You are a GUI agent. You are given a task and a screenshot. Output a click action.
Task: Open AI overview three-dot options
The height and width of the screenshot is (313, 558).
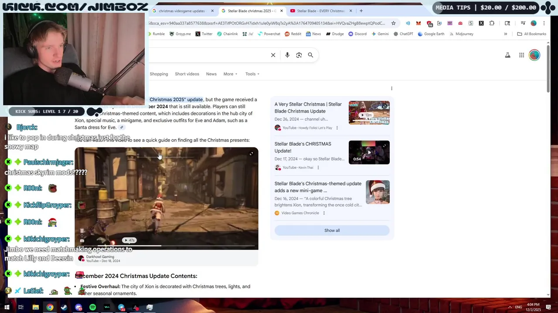tap(391, 88)
